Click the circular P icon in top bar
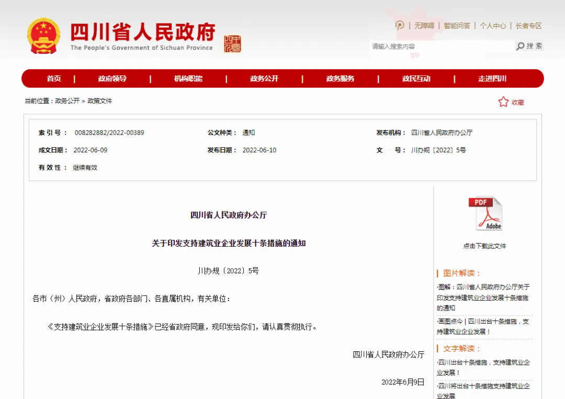Viewport: 565px width, 399px height. pos(400,25)
